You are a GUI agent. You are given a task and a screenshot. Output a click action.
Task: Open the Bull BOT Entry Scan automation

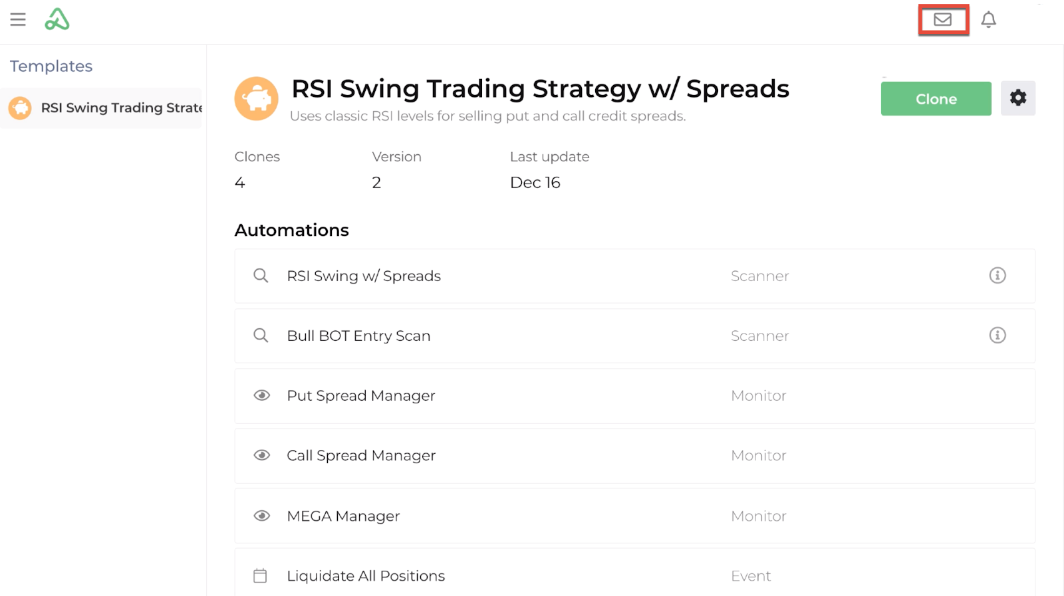coord(358,336)
